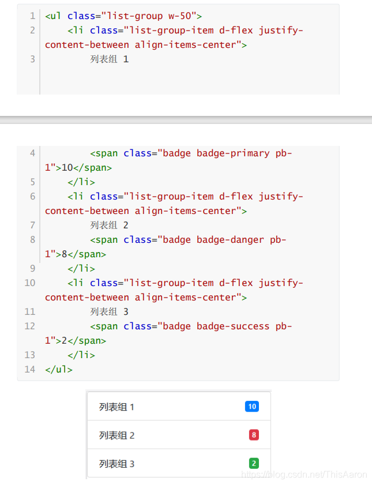Click the li opening tag on line 10

(x=174, y=290)
